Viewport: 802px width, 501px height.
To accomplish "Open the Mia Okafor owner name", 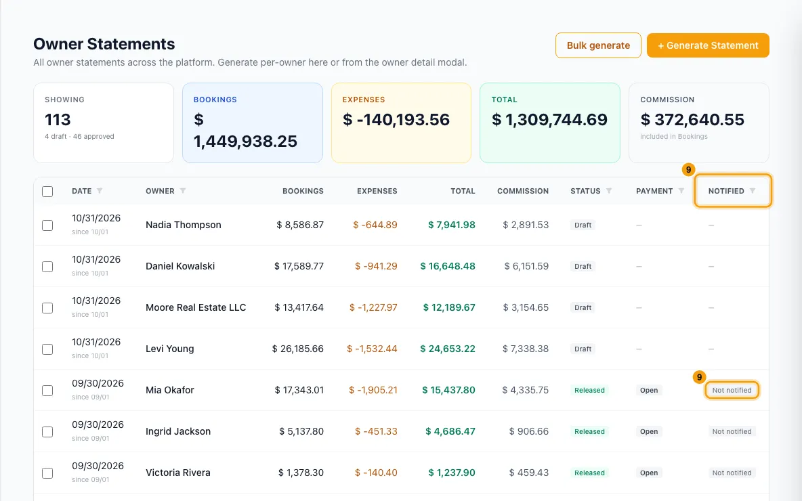I will tap(170, 390).
